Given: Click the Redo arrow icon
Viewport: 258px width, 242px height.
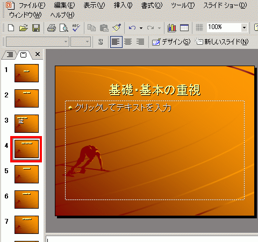Looking at the screenshot, I should point(150,28).
